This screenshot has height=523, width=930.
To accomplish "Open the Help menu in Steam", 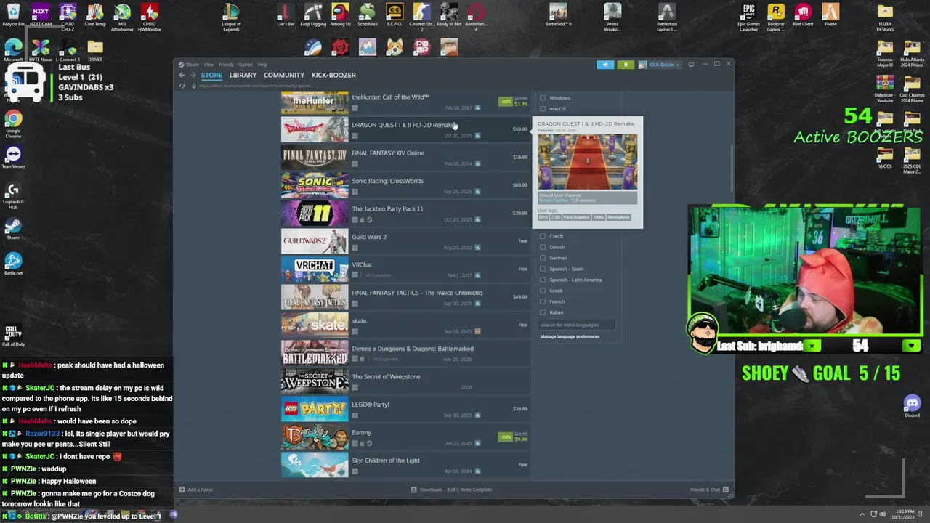I will (262, 65).
